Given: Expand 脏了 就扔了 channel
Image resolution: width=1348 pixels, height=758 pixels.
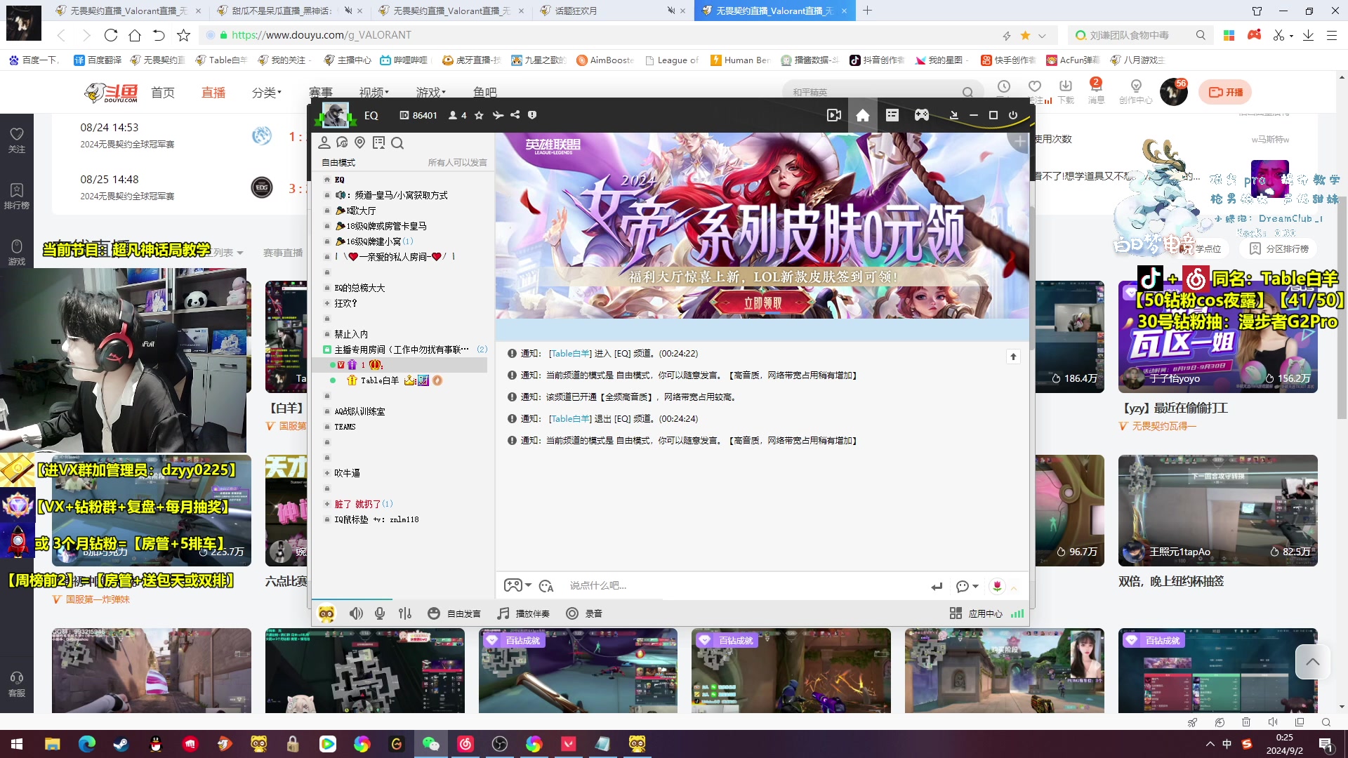Looking at the screenshot, I should point(327,504).
